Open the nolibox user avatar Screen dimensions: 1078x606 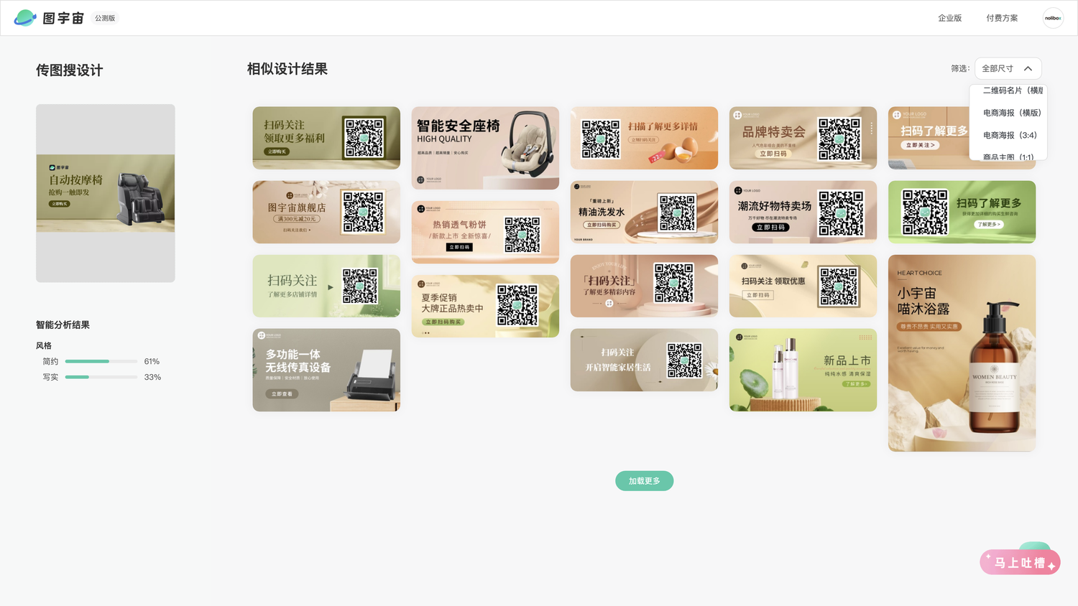1053,18
